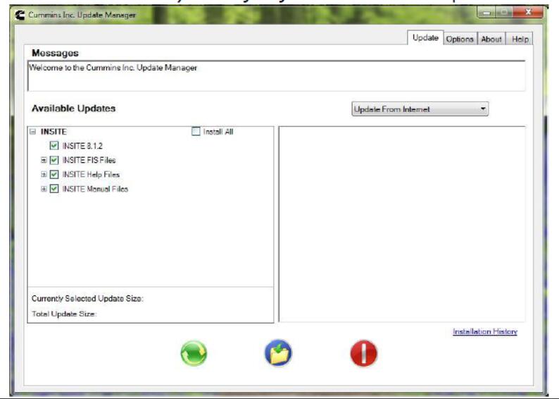
Task: Select the INSITE Help Files label
Action: [91, 175]
